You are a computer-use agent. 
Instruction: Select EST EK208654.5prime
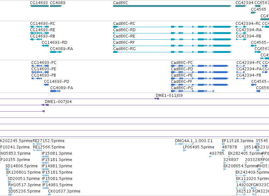pyautogui.click(x=241, y=166)
